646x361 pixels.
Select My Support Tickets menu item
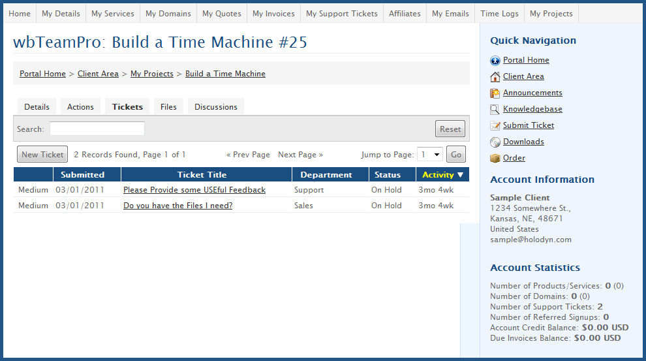(341, 14)
